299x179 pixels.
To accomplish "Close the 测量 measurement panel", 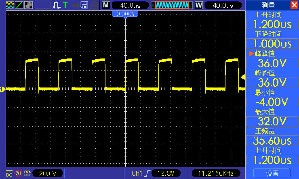I will pos(294,5).
